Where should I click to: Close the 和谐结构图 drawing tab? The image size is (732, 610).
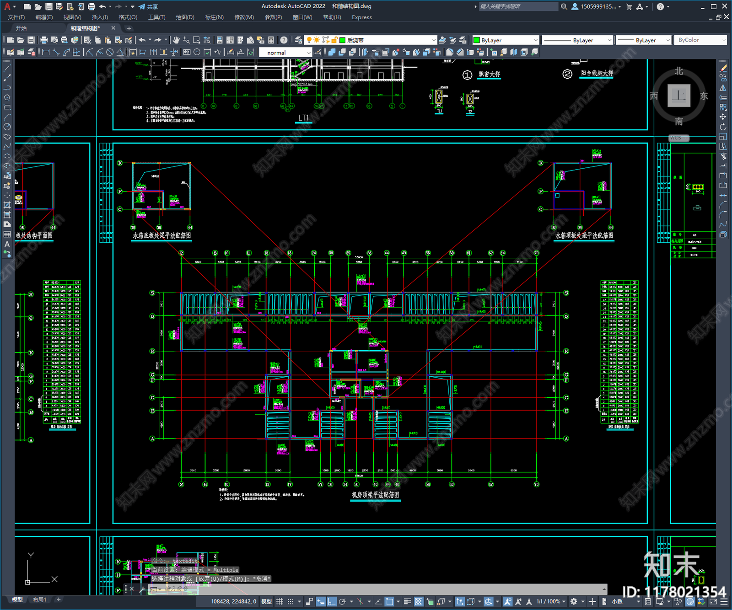coord(113,28)
